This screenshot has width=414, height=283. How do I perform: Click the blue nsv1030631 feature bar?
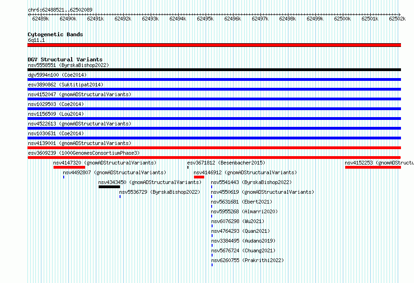point(214,138)
